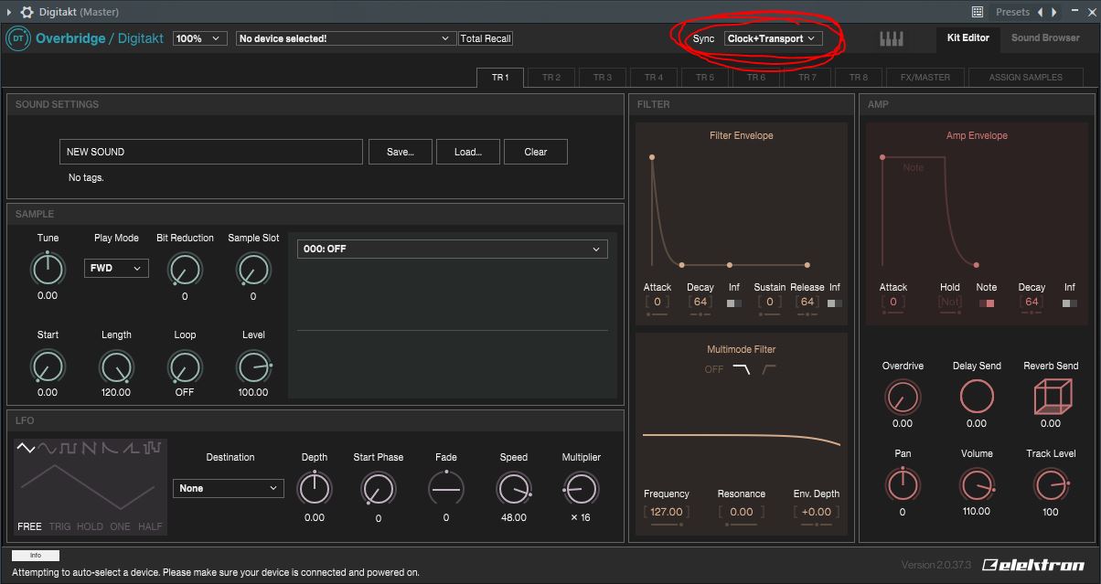Click the Digitakt DT logo icon
The image size is (1101, 584).
point(17,38)
